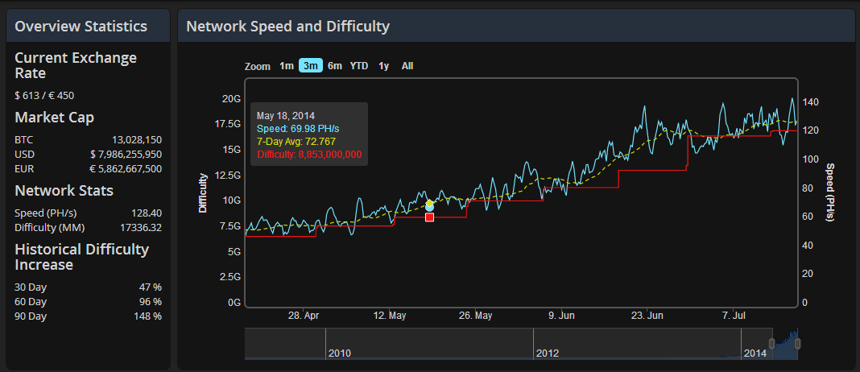Click the left navigator range handle

pos(772,344)
